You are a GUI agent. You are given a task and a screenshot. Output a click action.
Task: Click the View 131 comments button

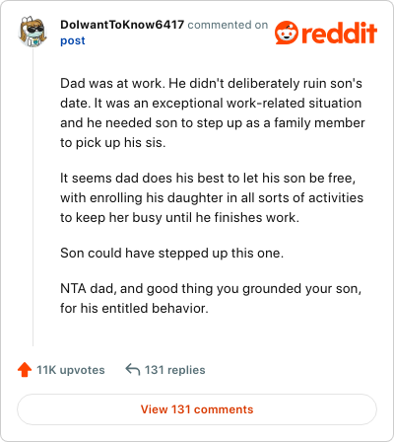coord(197,409)
